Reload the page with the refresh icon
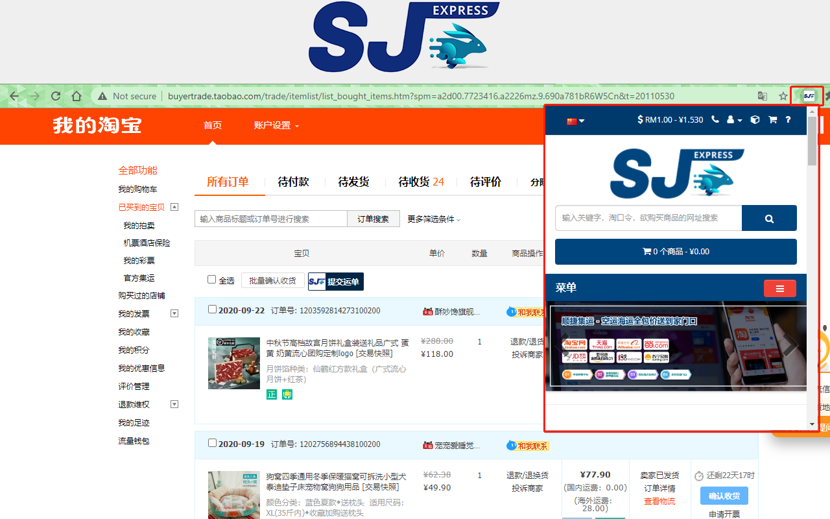Screen dimensions: 830x519 [56, 96]
